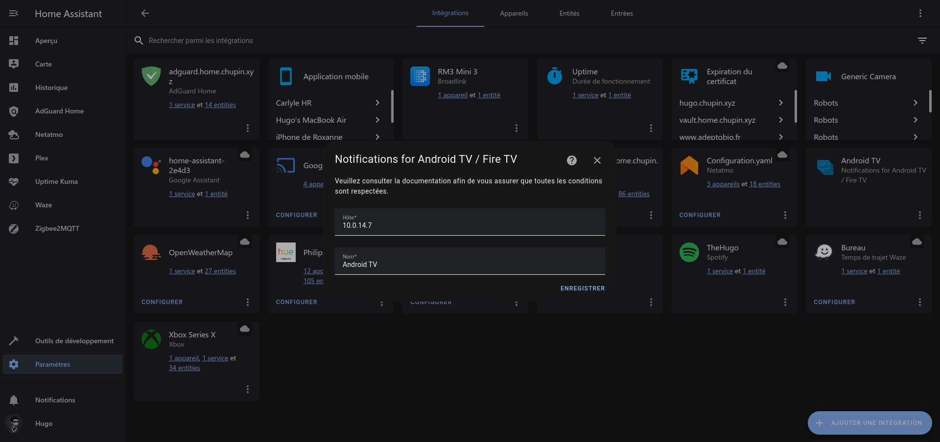The width and height of the screenshot is (940, 442).
Task: Open the top-right overflow menu
Action: pos(920,13)
